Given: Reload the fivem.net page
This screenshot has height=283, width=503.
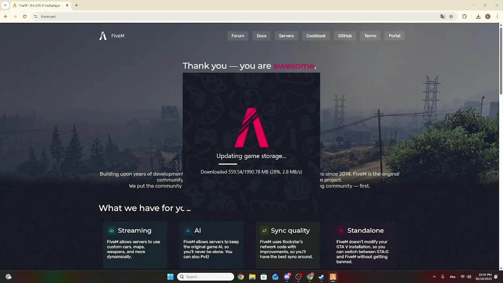Looking at the screenshot, I should pyautogui.click(x=25, y=17).
